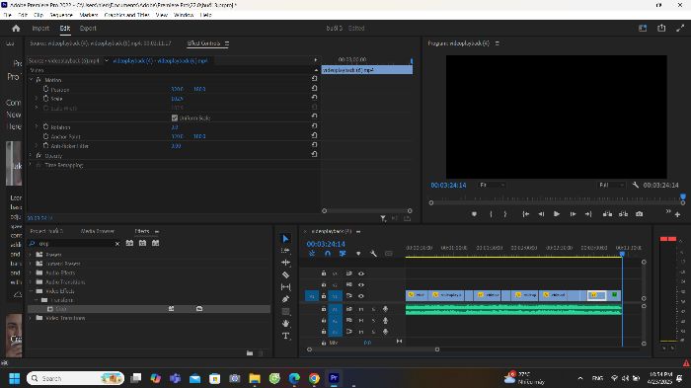
Task: Switch to the Media Browser tab
Action: pyautogui.click(x=98, y=231)
